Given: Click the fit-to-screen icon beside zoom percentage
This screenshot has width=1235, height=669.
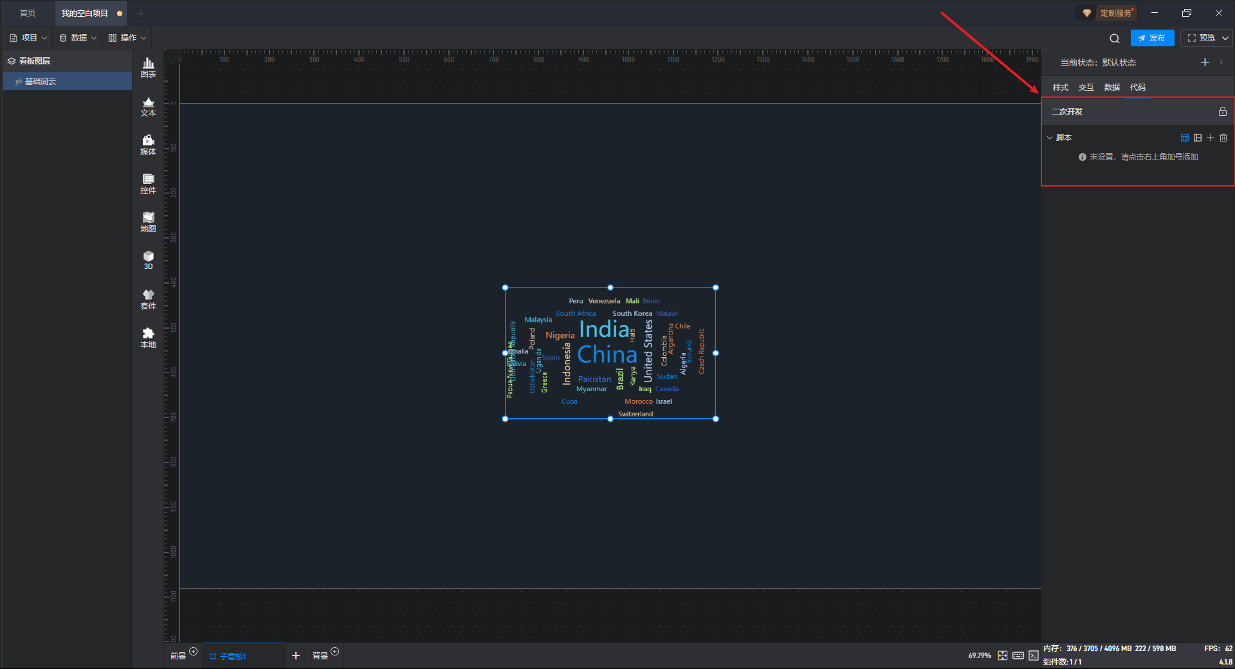Looking at the screenshot, I should 1003,655.
